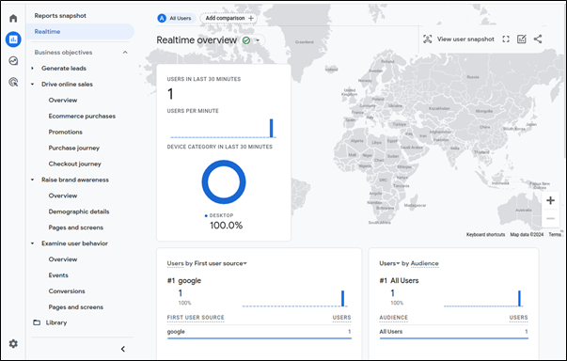Screen dimensions: 567x361
Task: Click the Map data ©2024 attribution
Action: [x=527, y=234]
